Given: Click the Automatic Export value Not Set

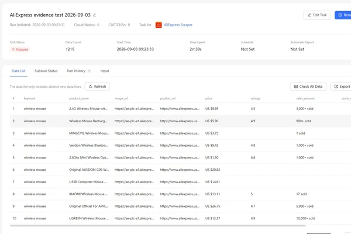Looking at the screenshot, I should point(297,49).
